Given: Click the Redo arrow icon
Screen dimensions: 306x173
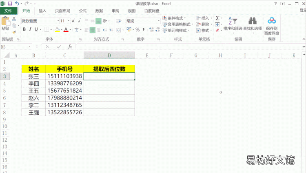Looking at the screenshot, I should (27, 4).
